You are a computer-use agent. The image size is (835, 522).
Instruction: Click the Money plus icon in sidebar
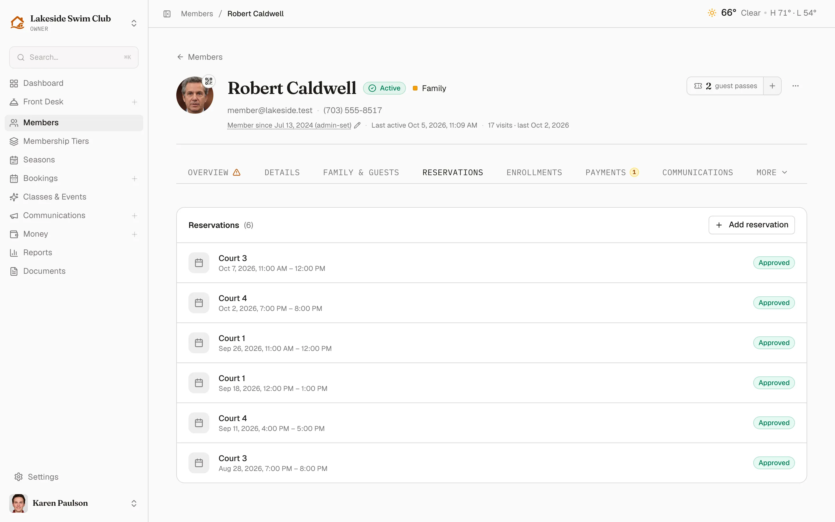(135, 234)
